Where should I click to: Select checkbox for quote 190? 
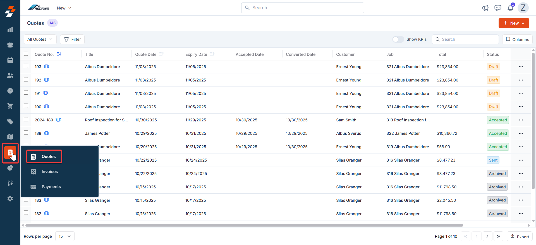pos(26,106)
